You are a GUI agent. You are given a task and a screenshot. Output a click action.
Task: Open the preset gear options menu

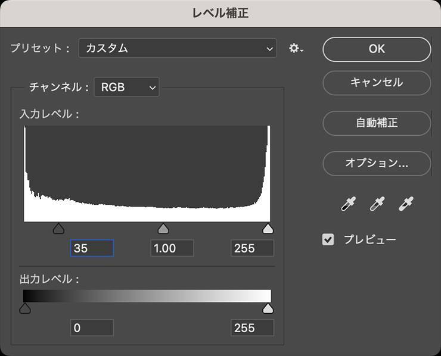tap(296, 49)
